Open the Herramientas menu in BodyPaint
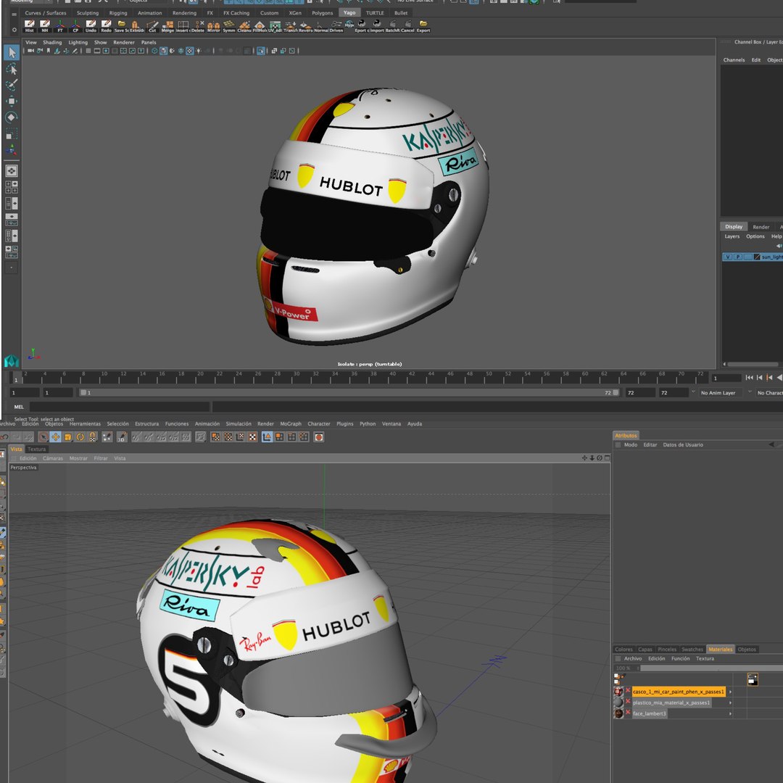 85,423
